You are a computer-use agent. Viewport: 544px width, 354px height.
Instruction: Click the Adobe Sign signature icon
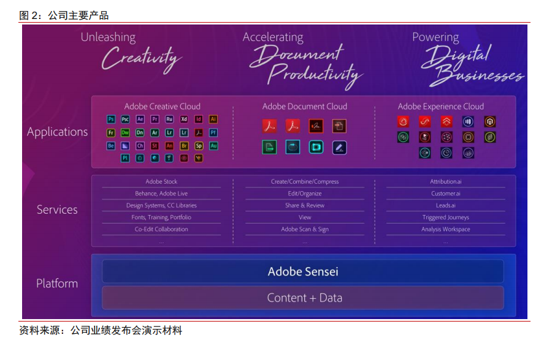[x=316, y=126]
